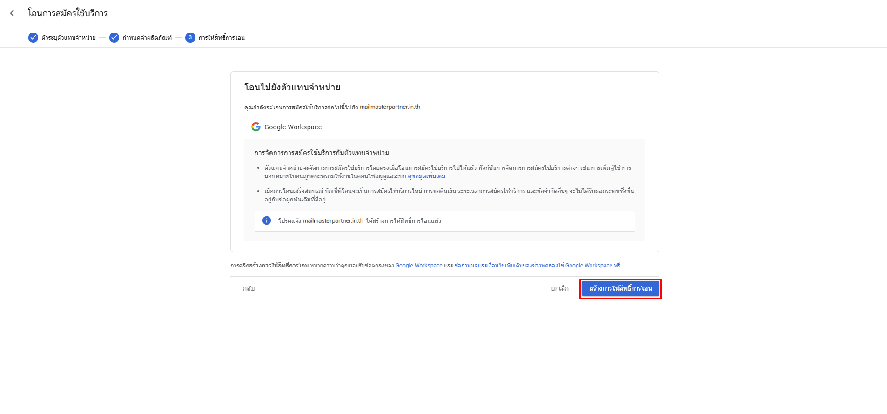
Task: Click the blue info icon in notice
Action: pos(267,220)
